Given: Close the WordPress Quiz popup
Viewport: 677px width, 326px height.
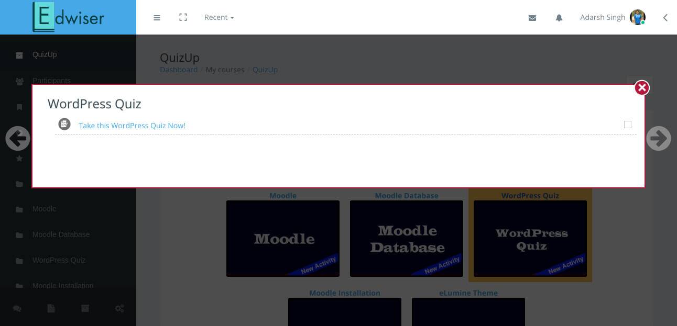Looking at the screenshot, I should pos(642,87).
